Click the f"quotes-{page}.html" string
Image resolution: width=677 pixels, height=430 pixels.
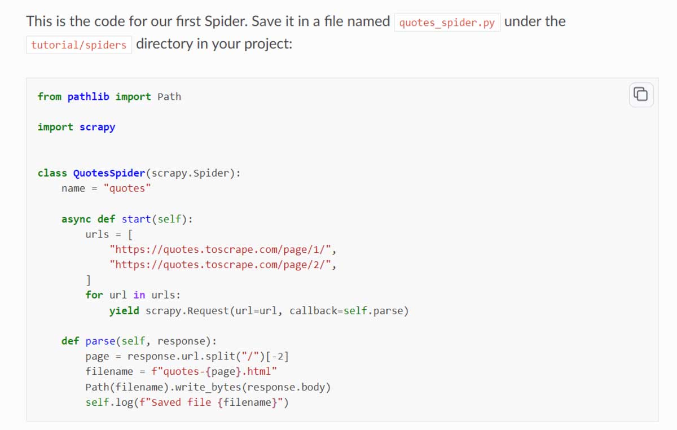point(214,371)
